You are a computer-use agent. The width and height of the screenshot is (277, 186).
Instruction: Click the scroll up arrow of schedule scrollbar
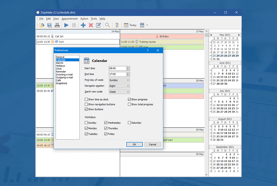[206, 31]
